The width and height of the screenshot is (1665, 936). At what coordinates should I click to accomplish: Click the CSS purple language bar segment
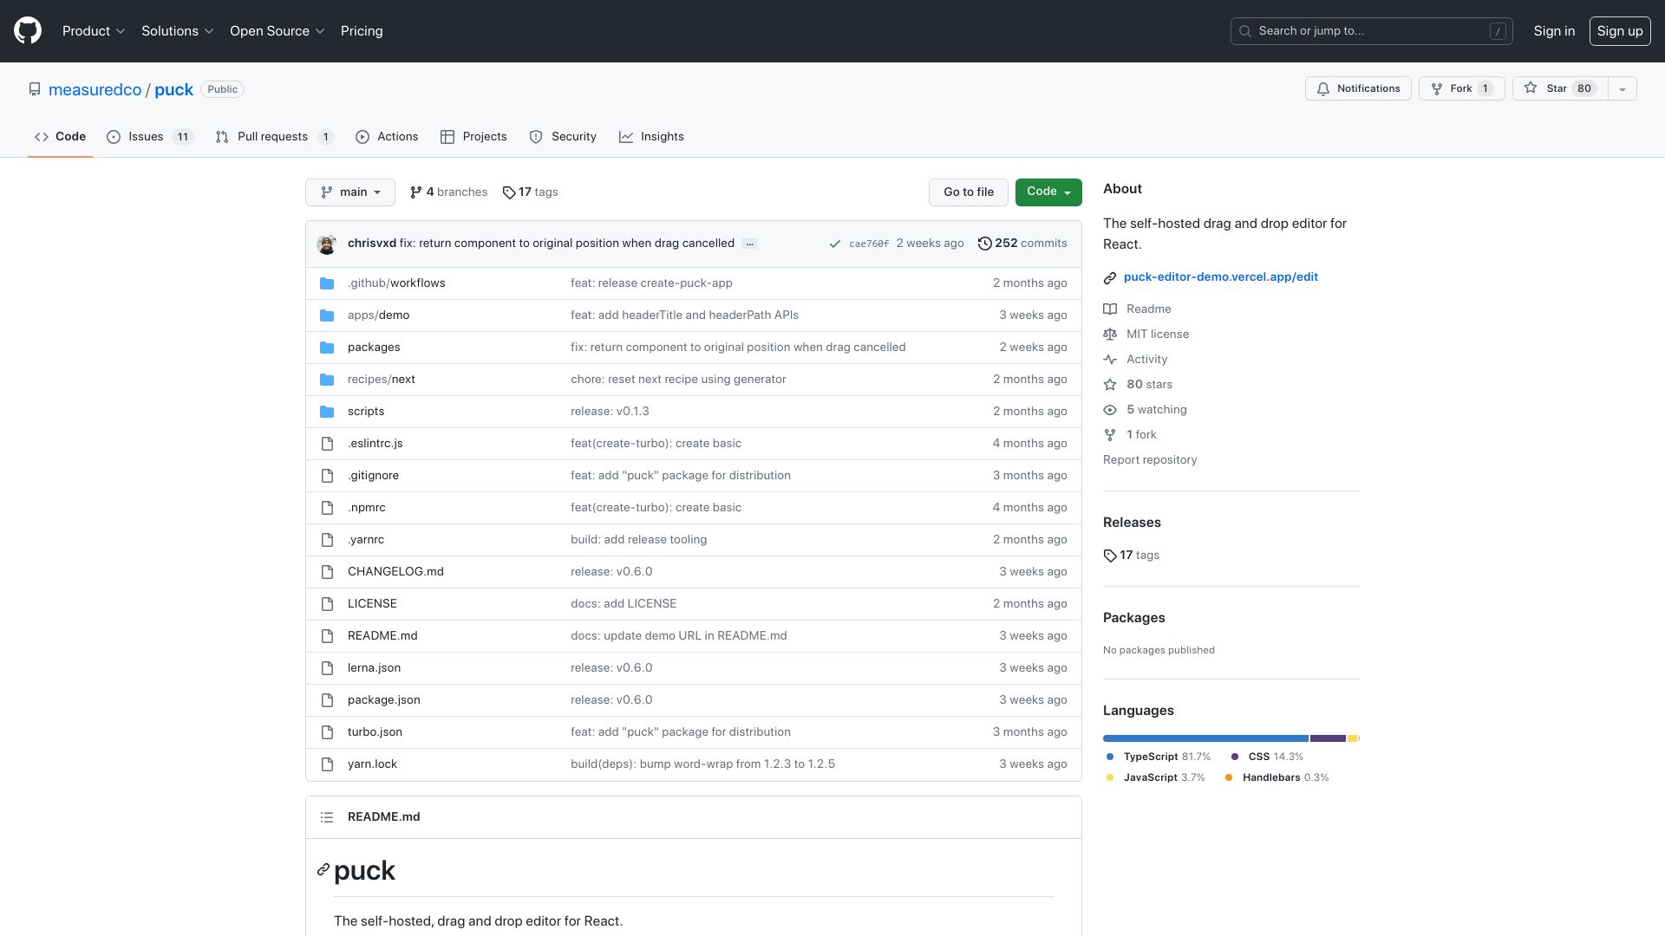click(1328, 738)
